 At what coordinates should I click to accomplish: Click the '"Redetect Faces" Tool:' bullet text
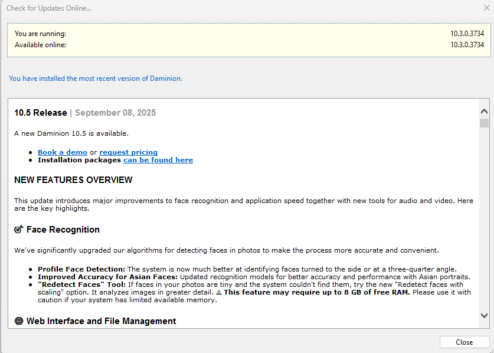(81, 285)
